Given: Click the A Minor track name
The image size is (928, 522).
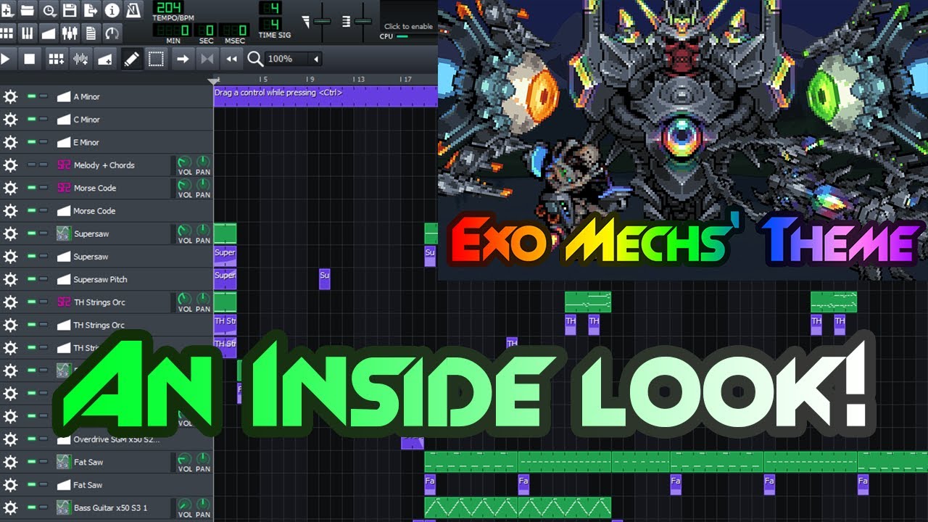Looking at the screenshot, I should (87, 97).
